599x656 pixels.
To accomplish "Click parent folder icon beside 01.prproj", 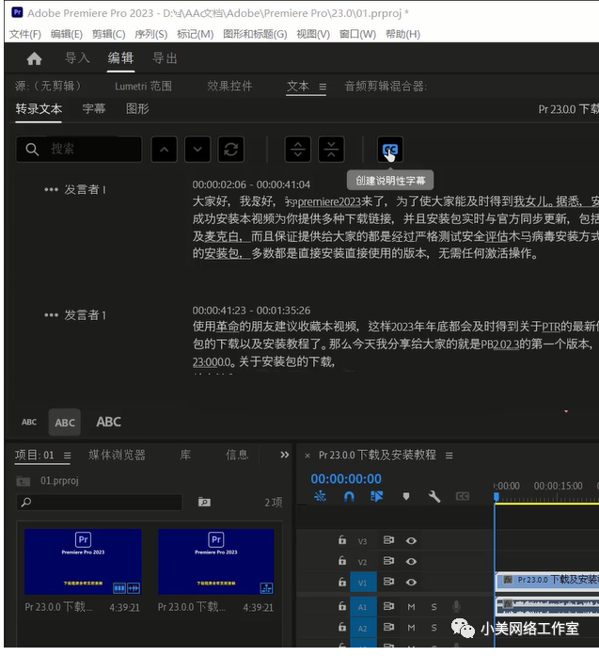I will pyautogui.click(x=23, y=481).
